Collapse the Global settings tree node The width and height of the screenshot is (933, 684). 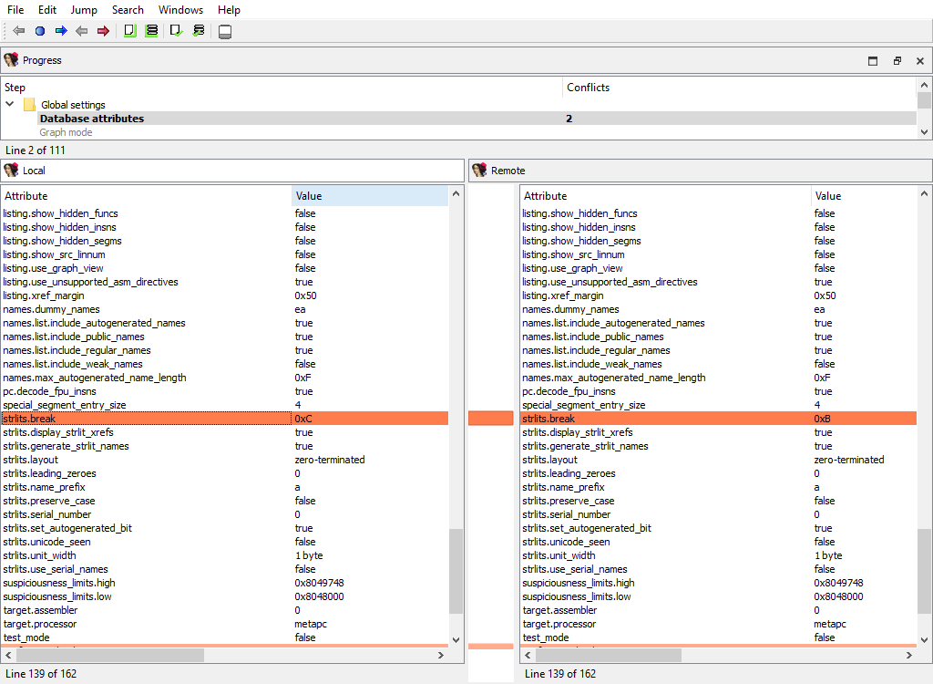click(10, 105)
